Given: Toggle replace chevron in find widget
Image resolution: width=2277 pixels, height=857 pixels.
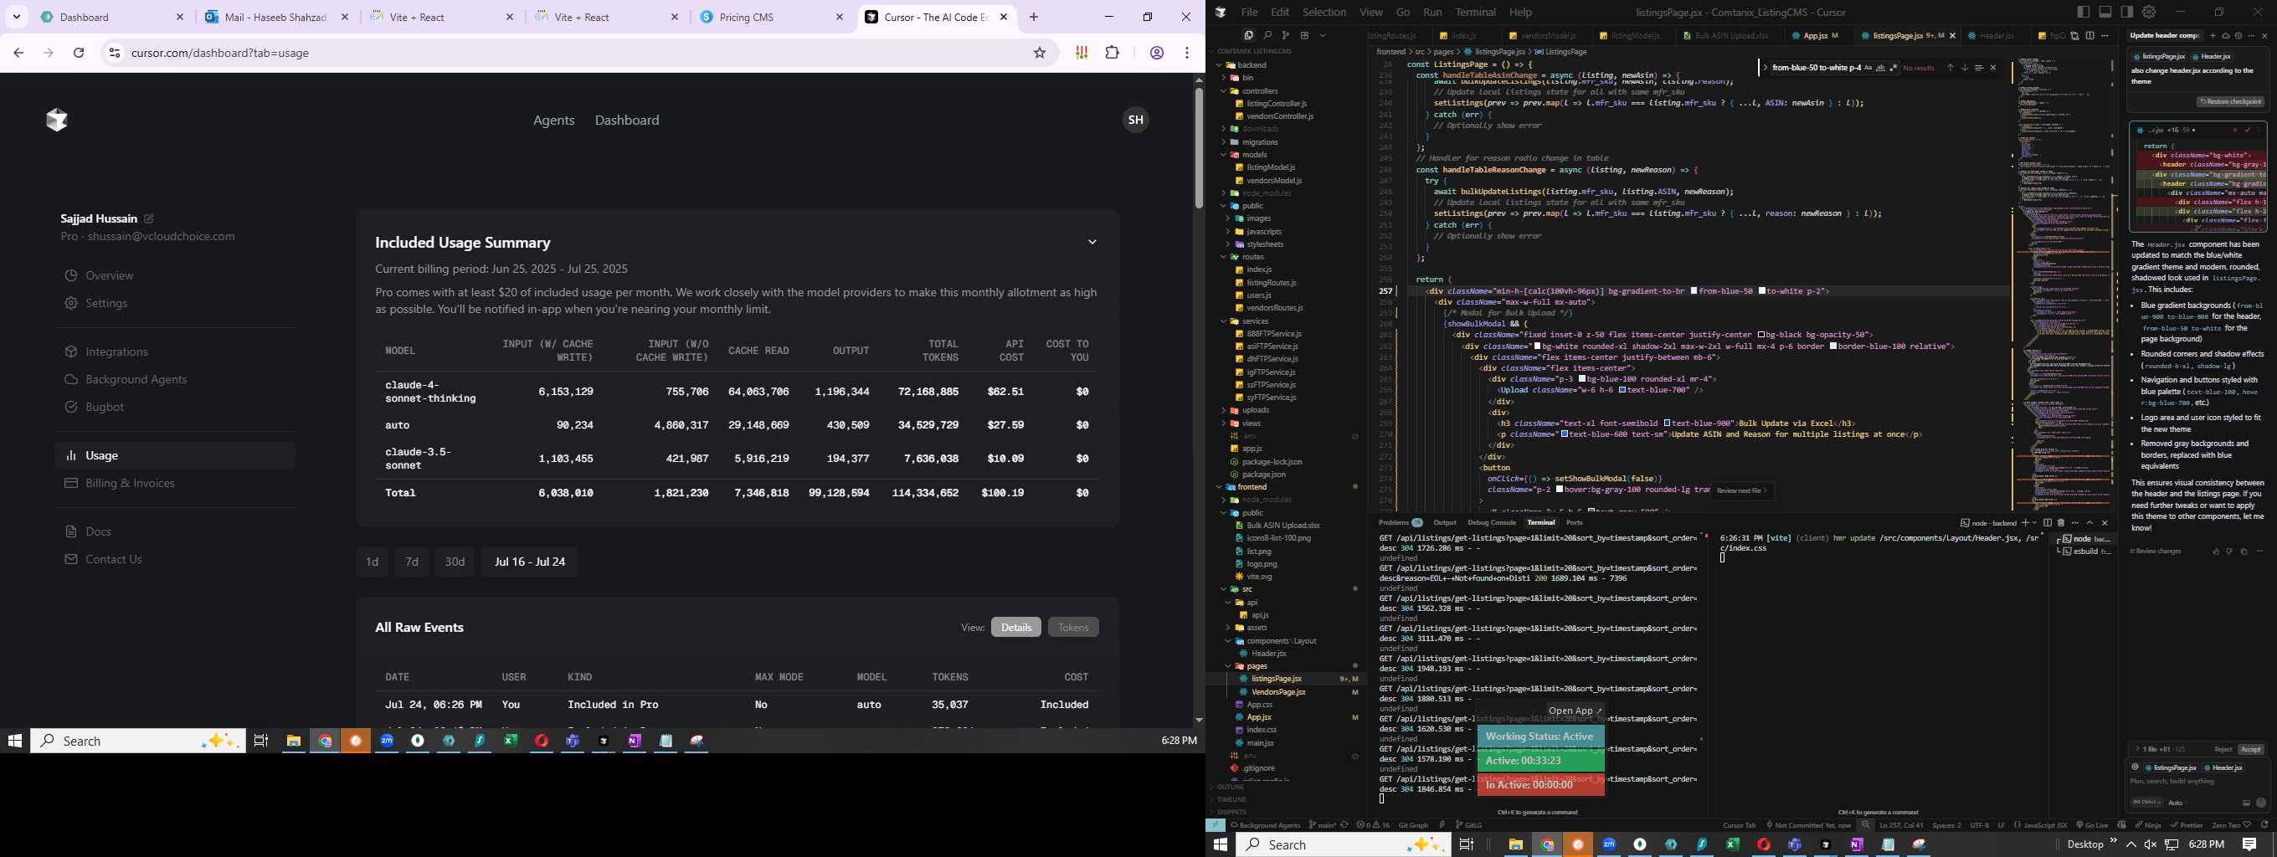Looking at the screenshot, I should coord(1766,67).
